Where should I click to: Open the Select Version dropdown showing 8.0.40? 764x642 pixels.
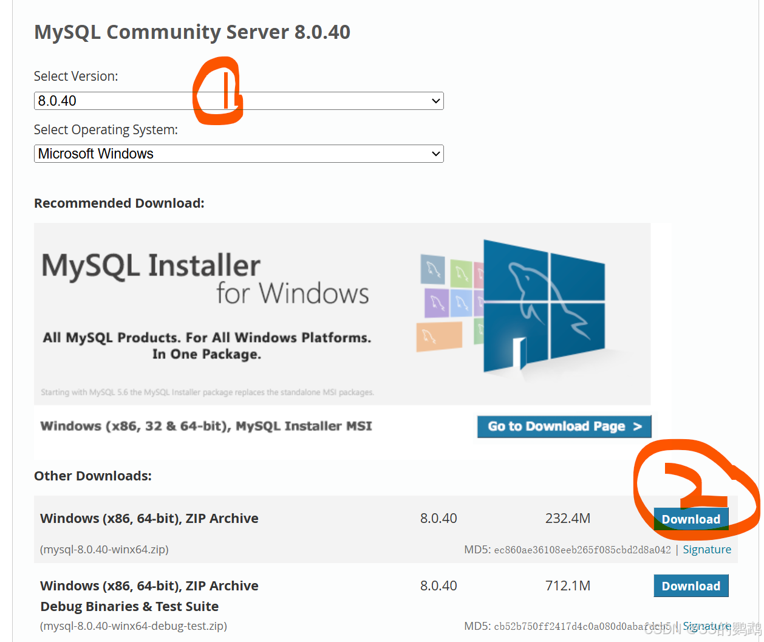[239, 101]
